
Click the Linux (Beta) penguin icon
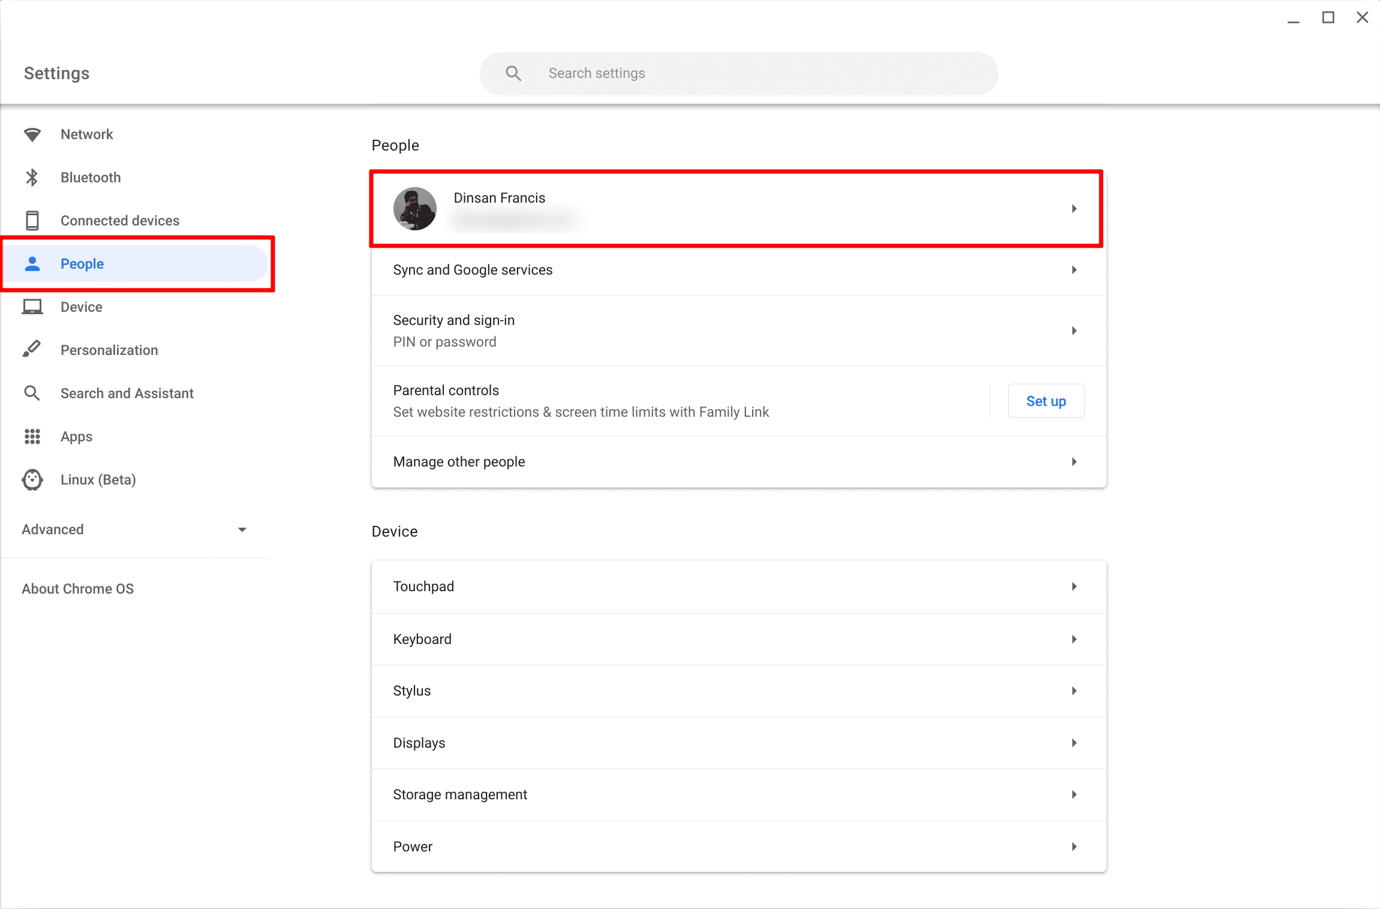pyautogui.click(x=32, y=480)
